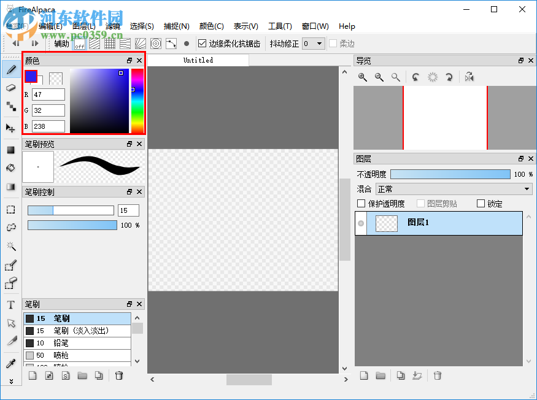Open the 抖动修正 correction dropdown
Screen dimensions: 537x400
click(x=313, y=43)
